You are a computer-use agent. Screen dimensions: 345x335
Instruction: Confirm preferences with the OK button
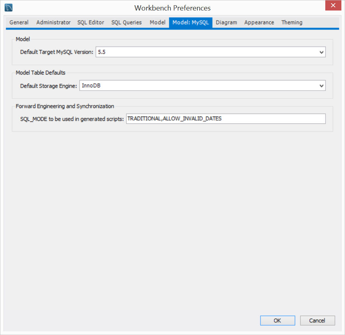coord(277,321)
